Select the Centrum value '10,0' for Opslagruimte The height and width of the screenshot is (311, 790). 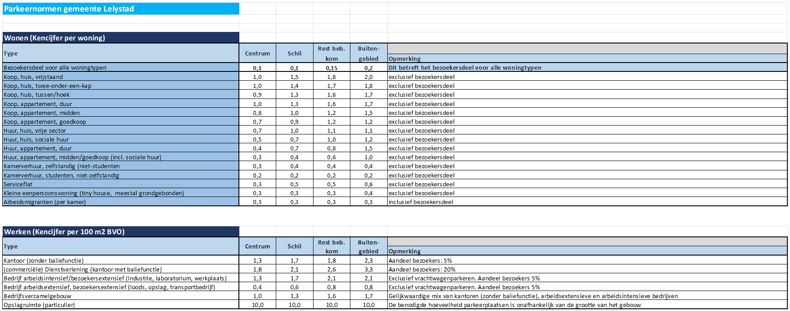point(258,305)
